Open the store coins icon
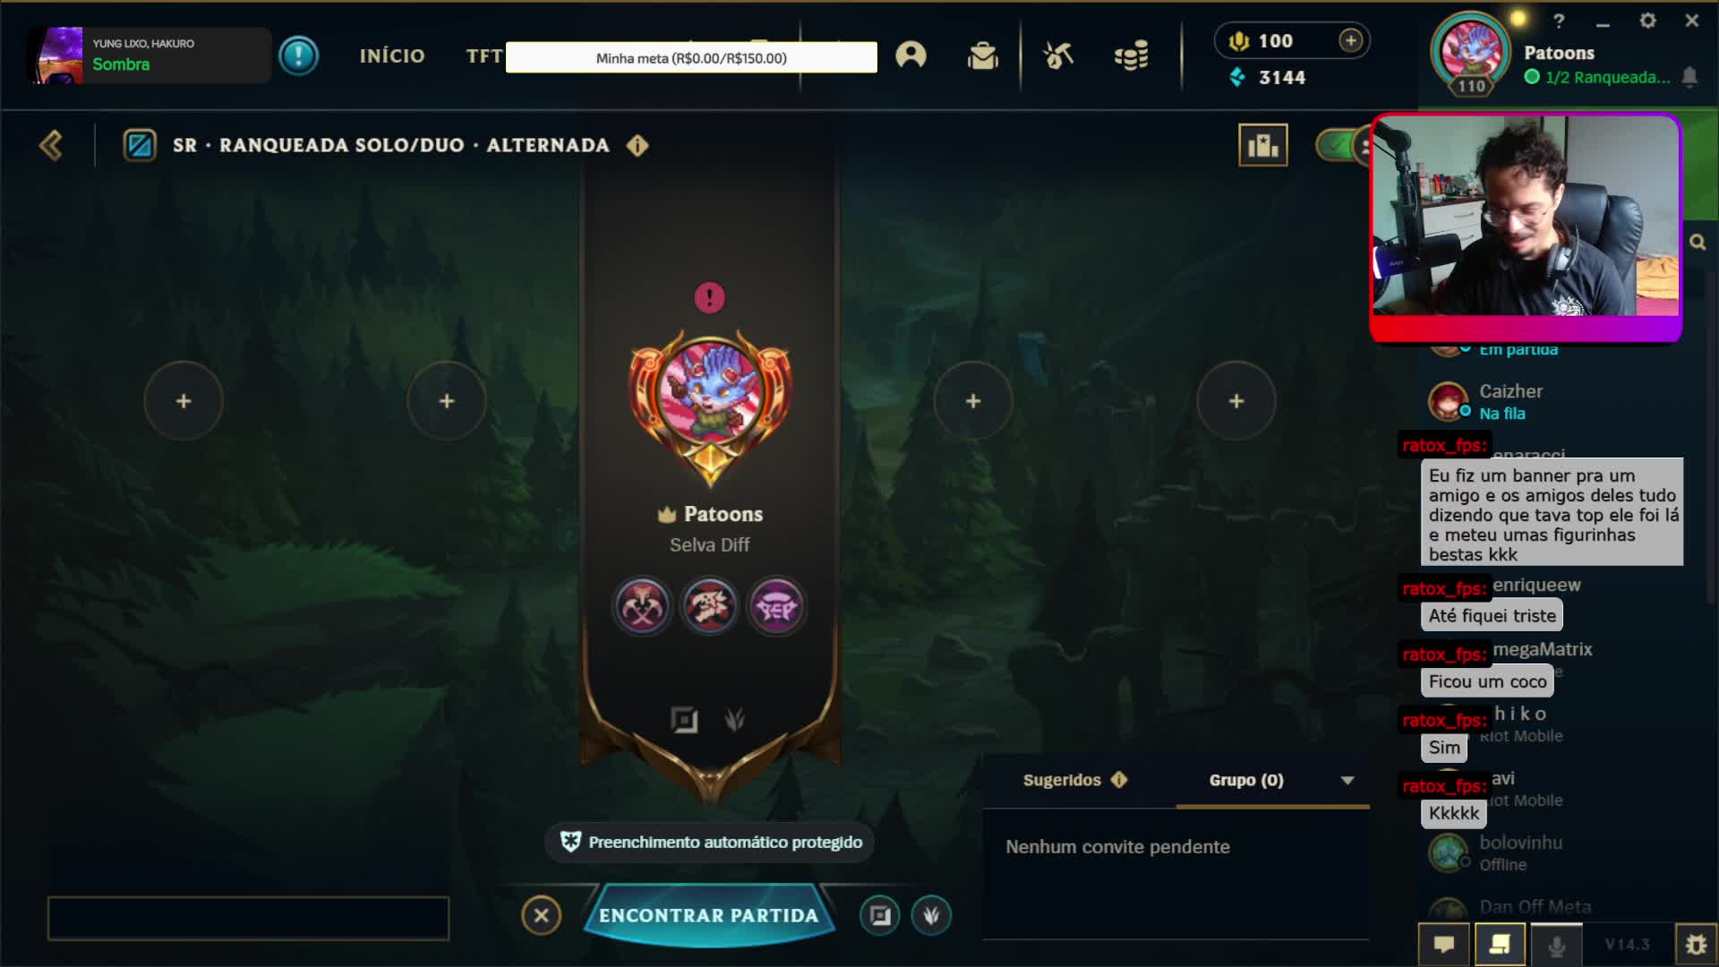 pyautogui.click(x=1131, y=56)
